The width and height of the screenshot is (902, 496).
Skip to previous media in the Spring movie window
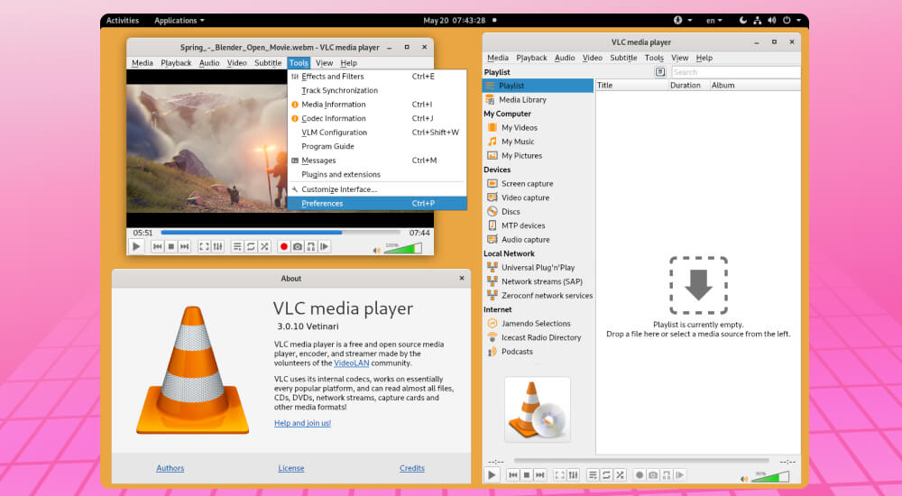[157, 246]
